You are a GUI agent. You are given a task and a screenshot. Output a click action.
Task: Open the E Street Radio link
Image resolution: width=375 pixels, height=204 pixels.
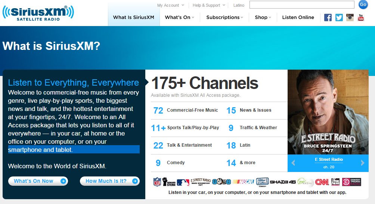point(329,159)
